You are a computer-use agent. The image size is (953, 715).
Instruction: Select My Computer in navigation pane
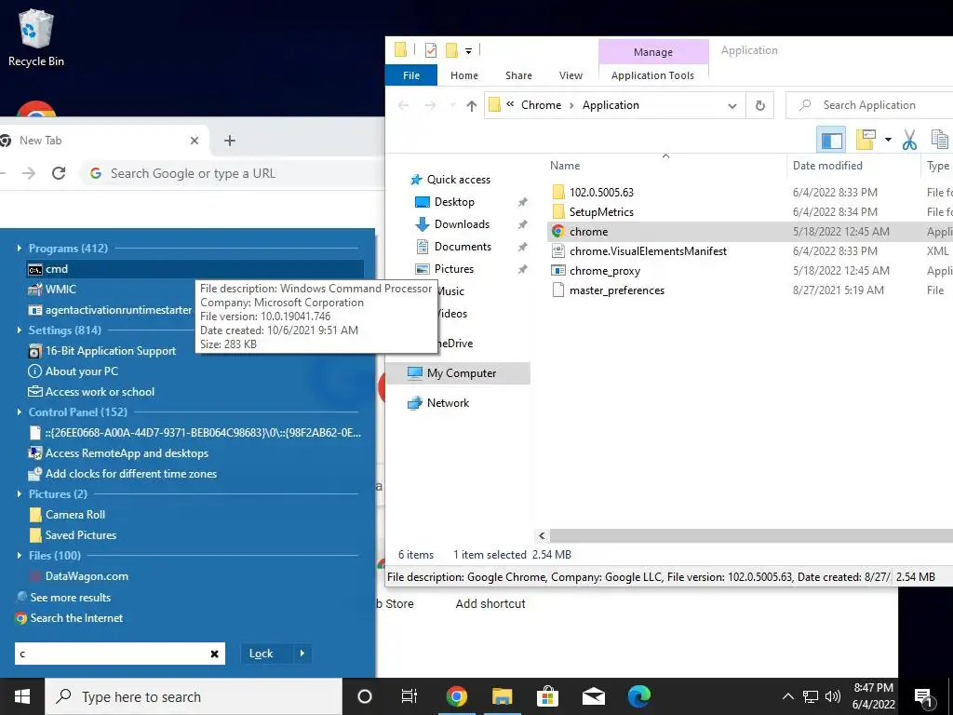tap(458, 373)
